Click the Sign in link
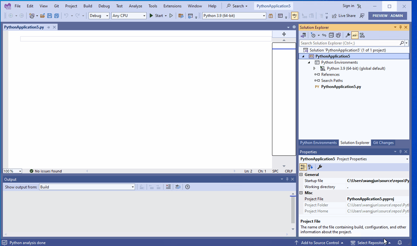 click(348, 5)
